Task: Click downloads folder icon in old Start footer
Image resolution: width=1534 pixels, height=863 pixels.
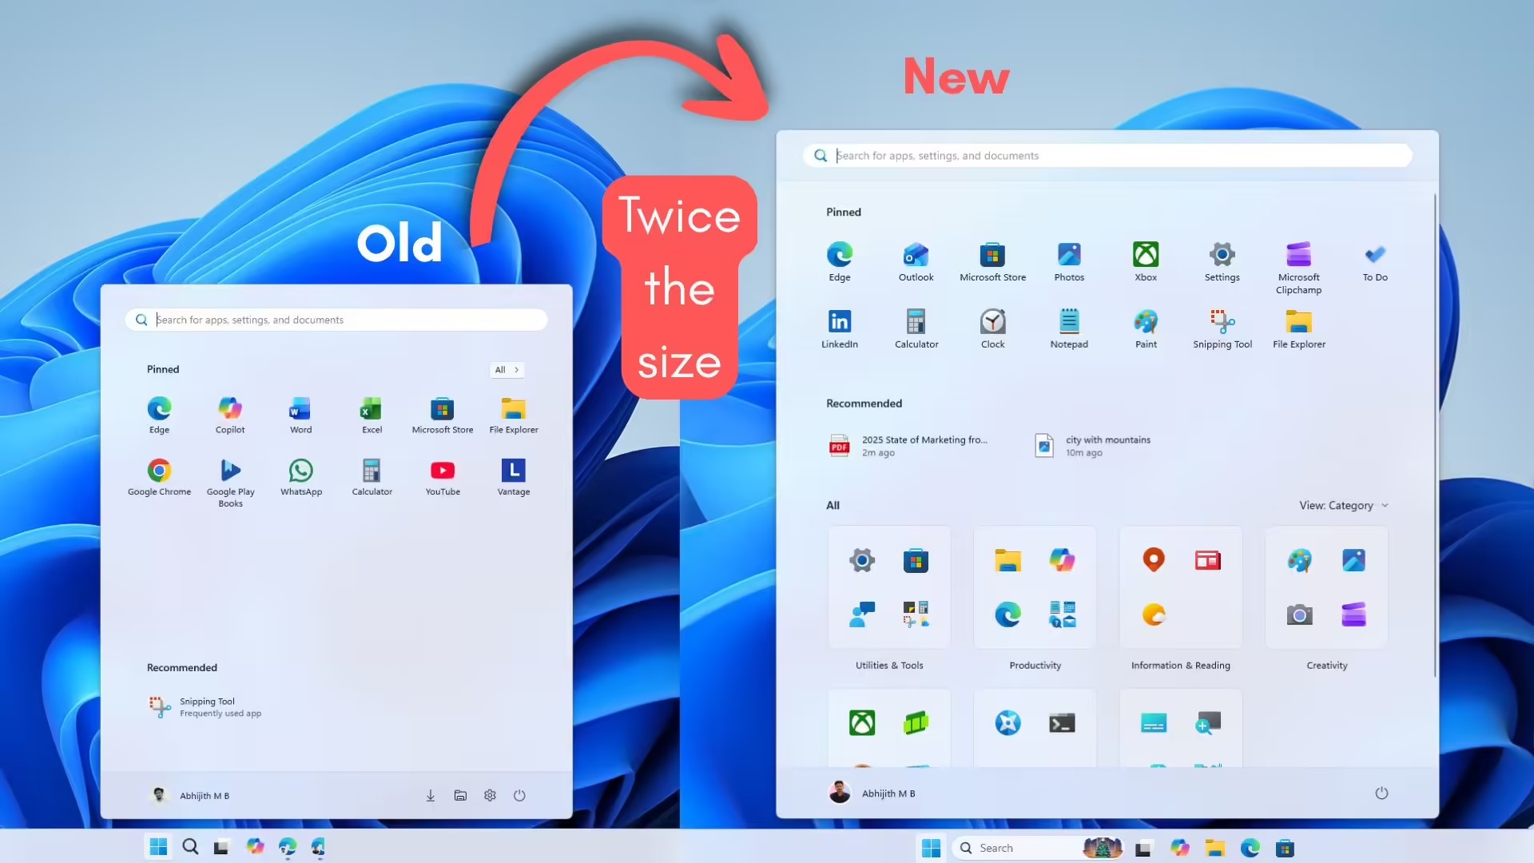Action: (x=430, y=796)
